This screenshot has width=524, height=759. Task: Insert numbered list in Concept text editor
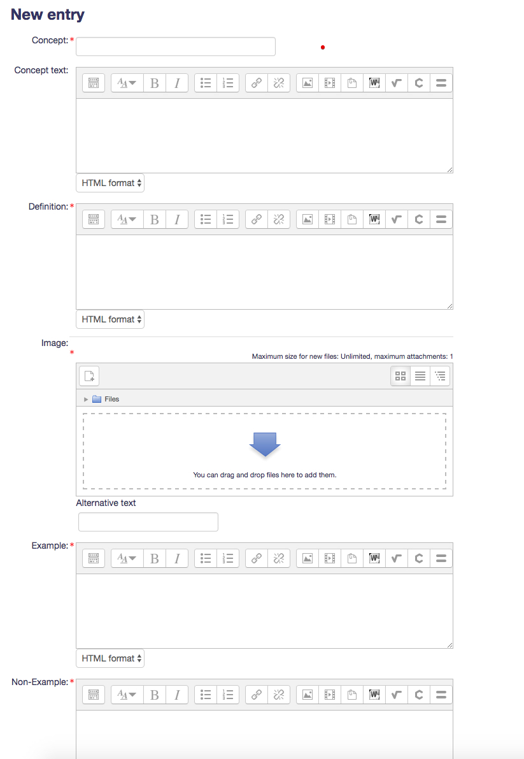pos(228,83)
